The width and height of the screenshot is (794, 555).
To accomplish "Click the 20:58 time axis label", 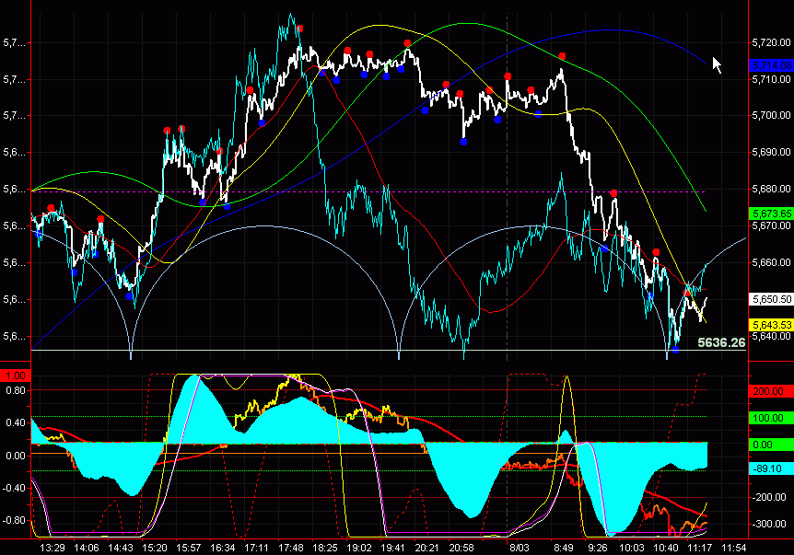I will (461, 548).
